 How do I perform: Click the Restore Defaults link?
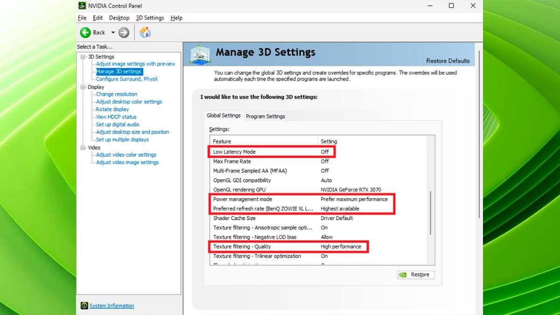point(448,61)
